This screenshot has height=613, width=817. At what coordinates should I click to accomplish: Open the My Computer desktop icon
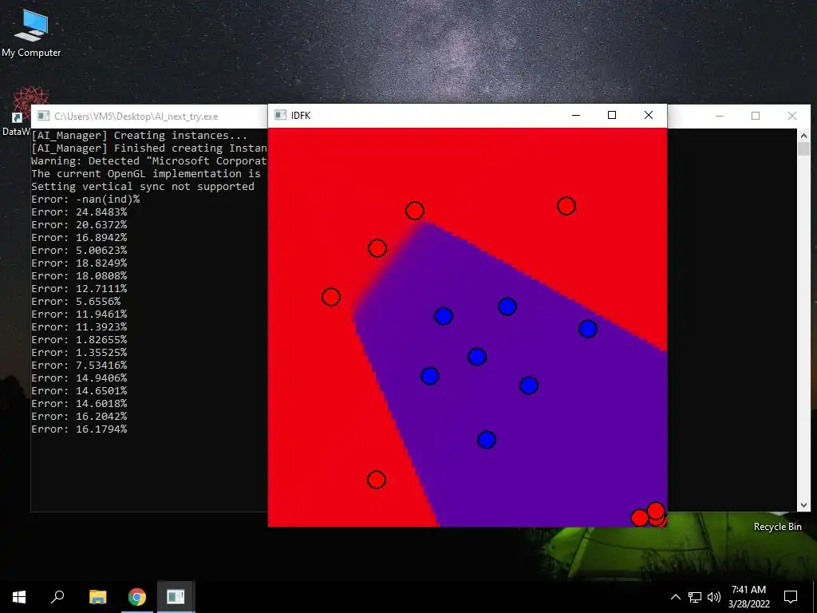coord(31,34)
